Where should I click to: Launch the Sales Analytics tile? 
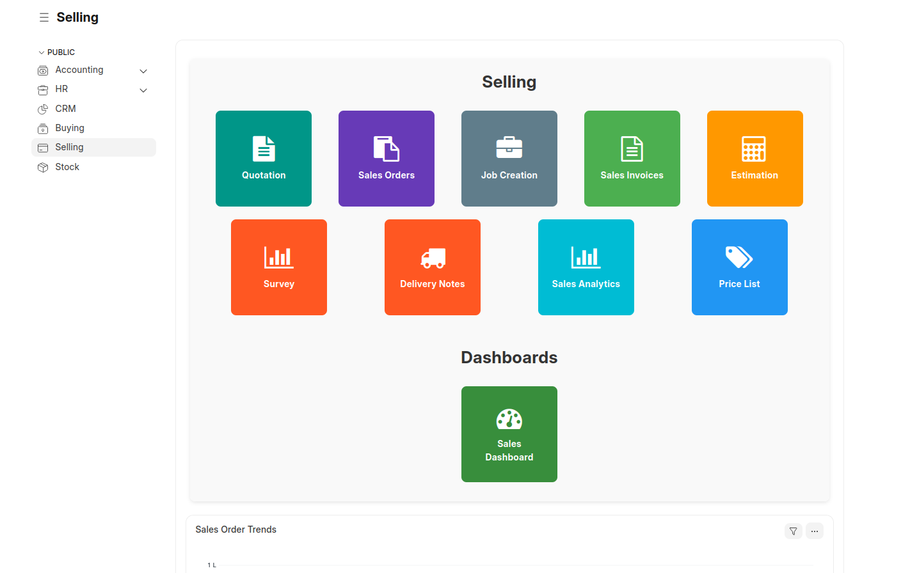(586, 267)
